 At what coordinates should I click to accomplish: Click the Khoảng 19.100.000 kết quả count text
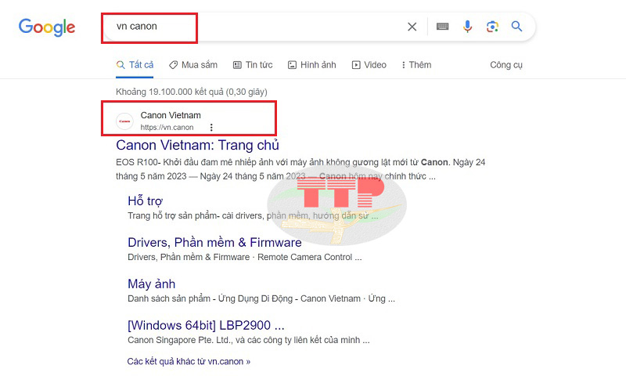pos(192,92)
